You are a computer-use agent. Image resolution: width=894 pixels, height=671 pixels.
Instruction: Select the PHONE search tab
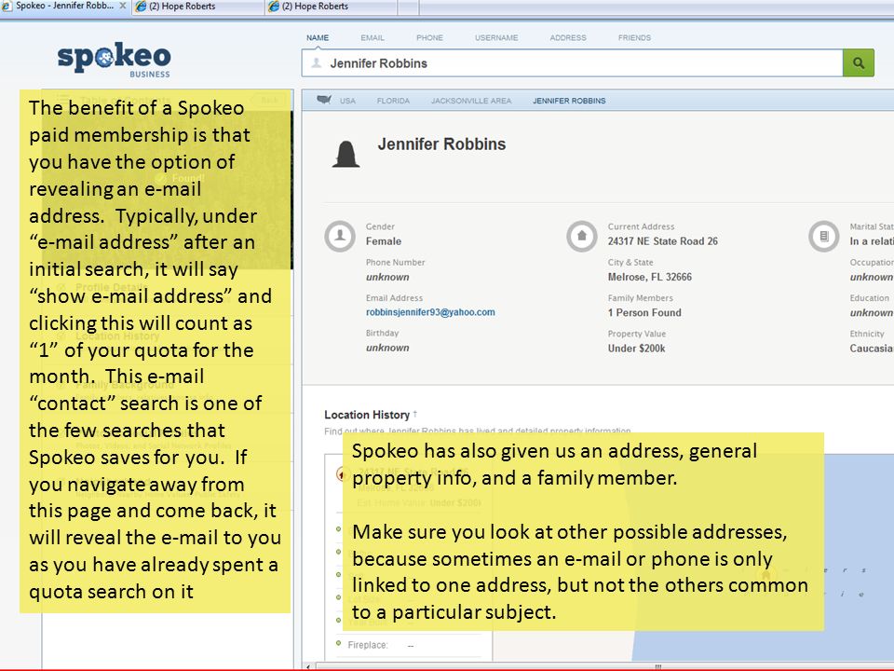pos(429,37)
